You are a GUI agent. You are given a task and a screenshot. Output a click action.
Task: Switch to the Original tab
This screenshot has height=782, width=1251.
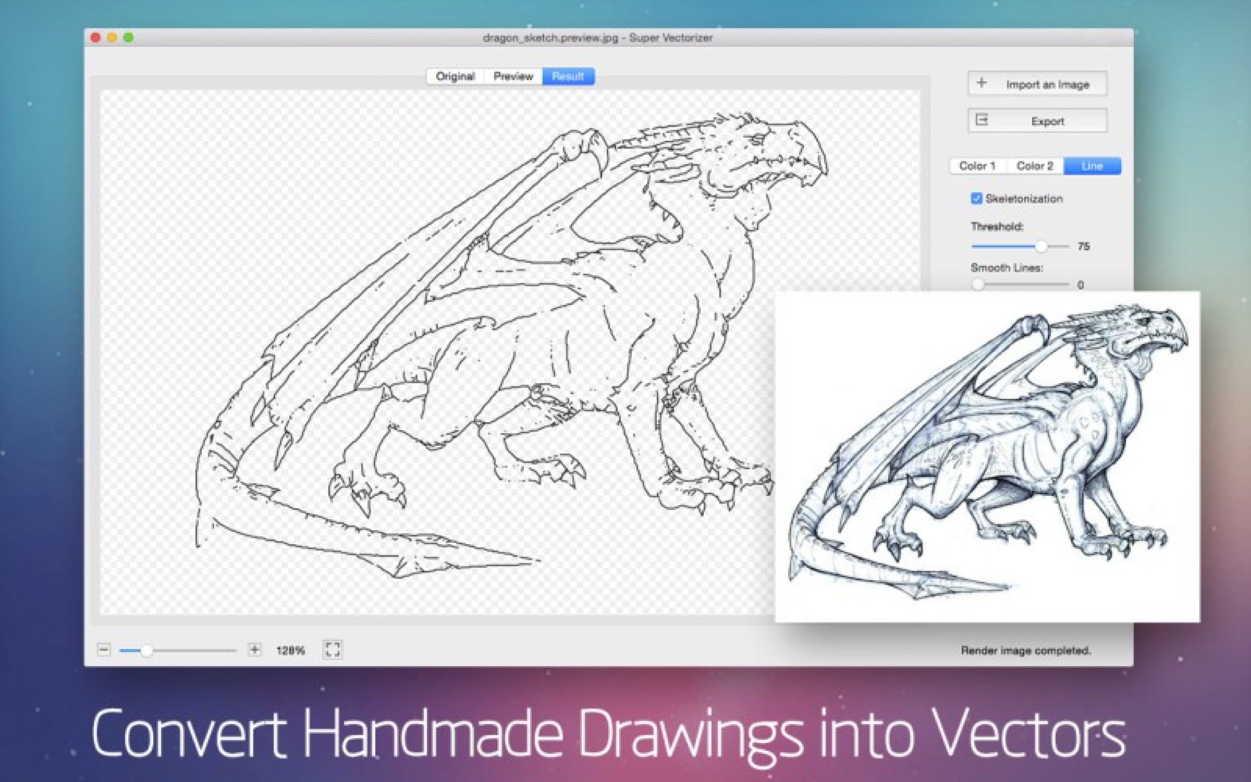click(456, 76)
